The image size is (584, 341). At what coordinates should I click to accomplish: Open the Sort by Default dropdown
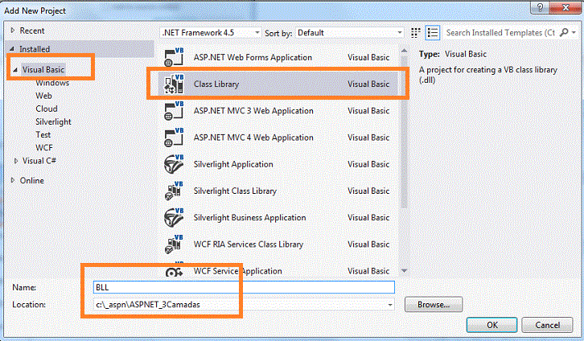pyautogui.click(x=349, y=33)
